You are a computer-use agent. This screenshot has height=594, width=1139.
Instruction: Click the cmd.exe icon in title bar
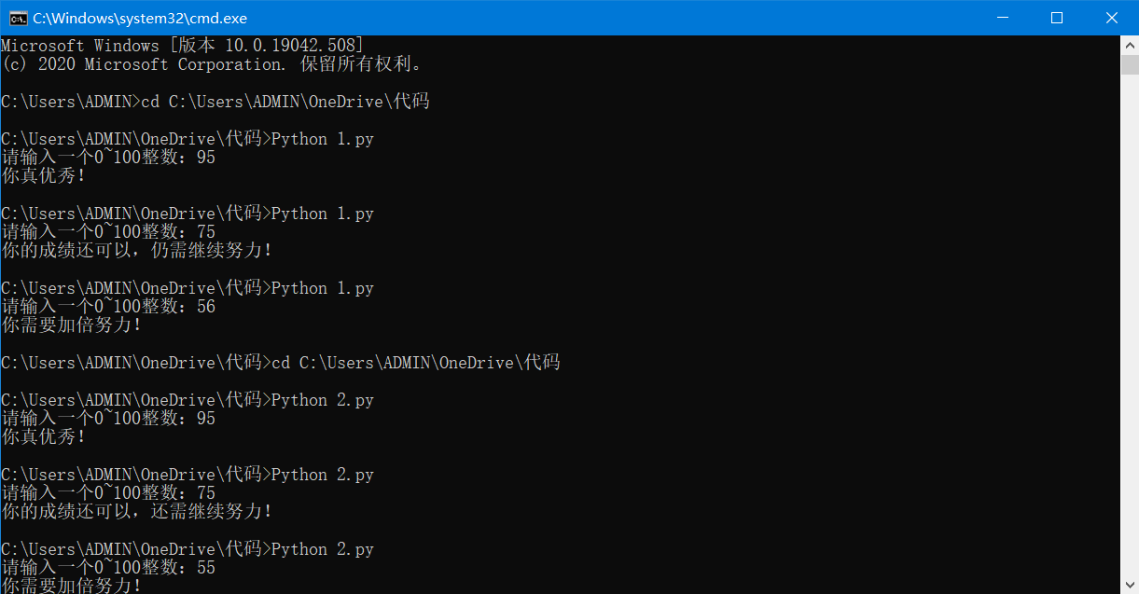pos(18,18)
